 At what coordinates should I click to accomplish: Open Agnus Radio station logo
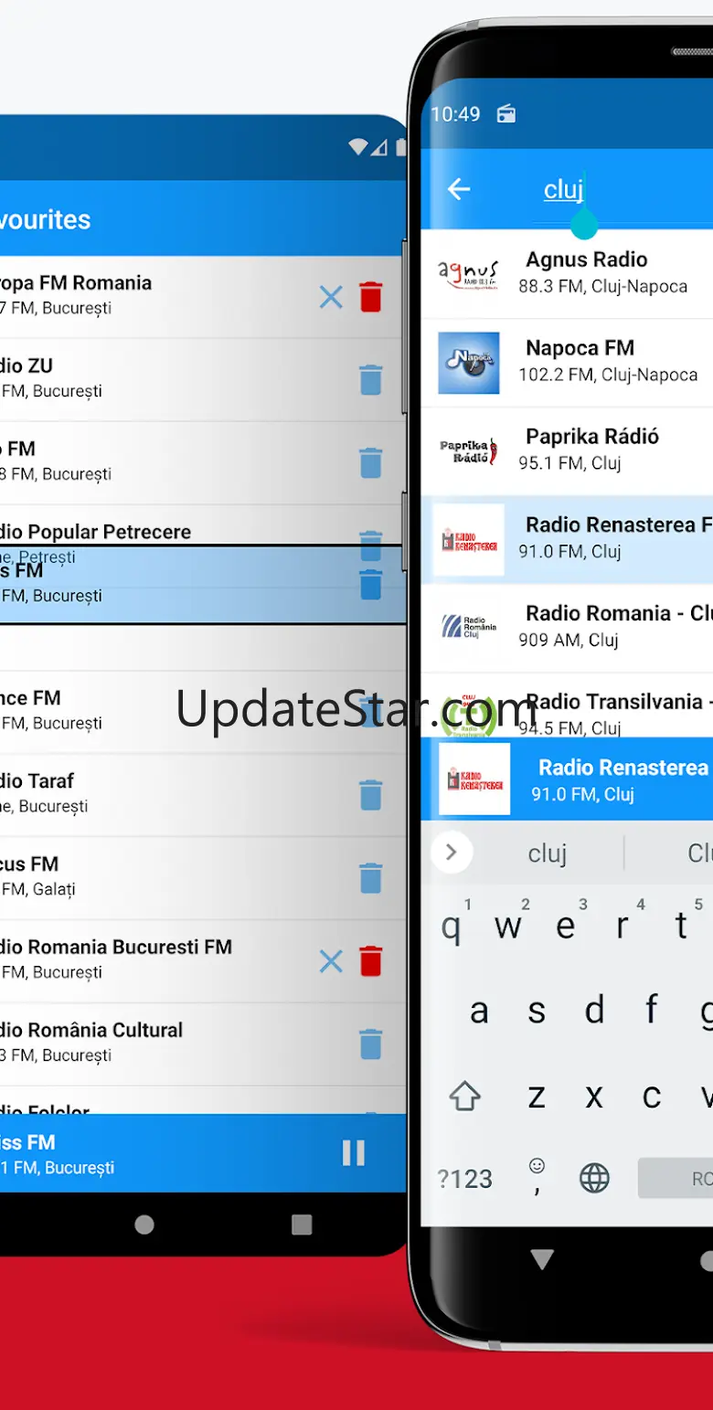[x=468, y=273]
